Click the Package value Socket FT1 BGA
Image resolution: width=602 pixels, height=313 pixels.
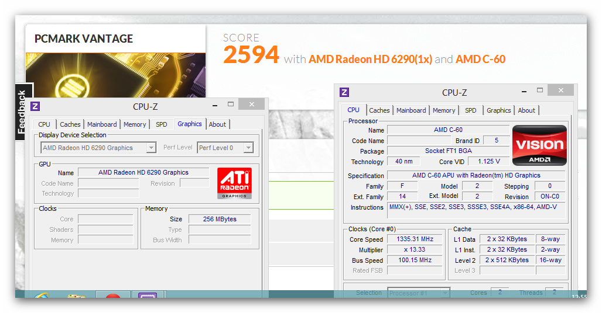pyautogui.click(x=448, y=151)
